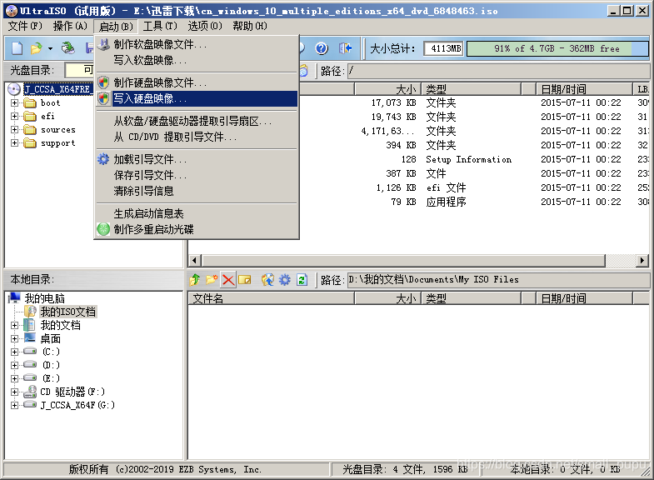The height and width of the screenshot is (480, 654).
Task: Choose 制作软盘映像文件 from menu
Action: tap(197, 44)
